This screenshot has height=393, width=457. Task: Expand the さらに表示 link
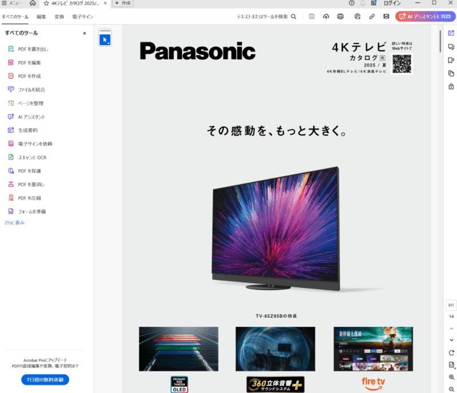14,222
